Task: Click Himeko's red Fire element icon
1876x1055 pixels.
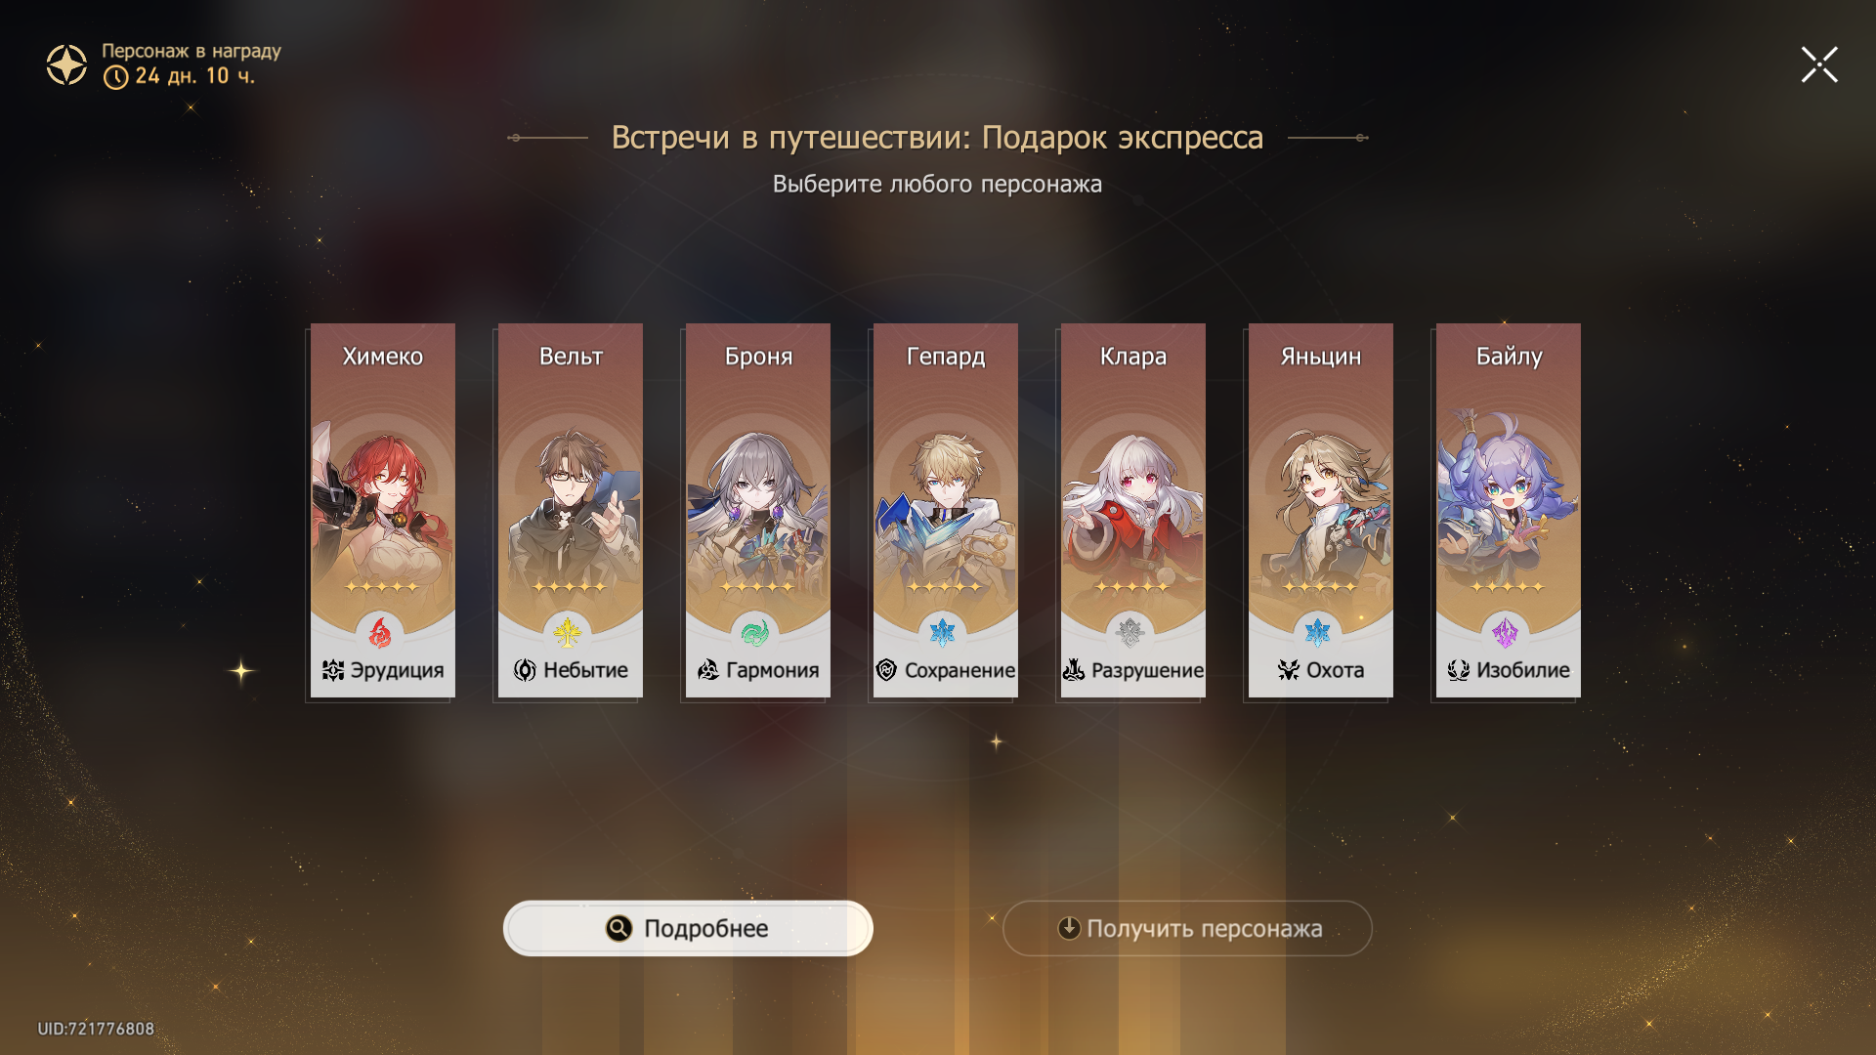Action: point(380,634)
